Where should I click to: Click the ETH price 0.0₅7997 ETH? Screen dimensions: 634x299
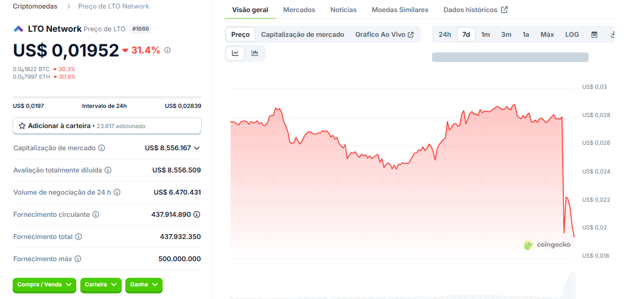[x=31, y=77]
